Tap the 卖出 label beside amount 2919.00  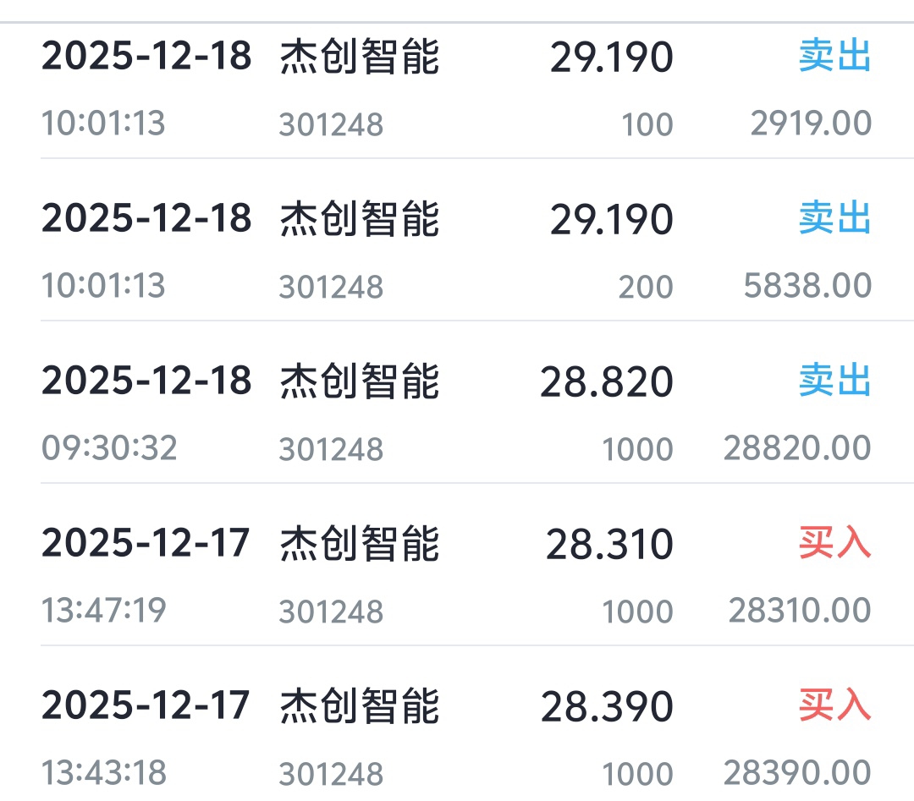tap(834, 58)
